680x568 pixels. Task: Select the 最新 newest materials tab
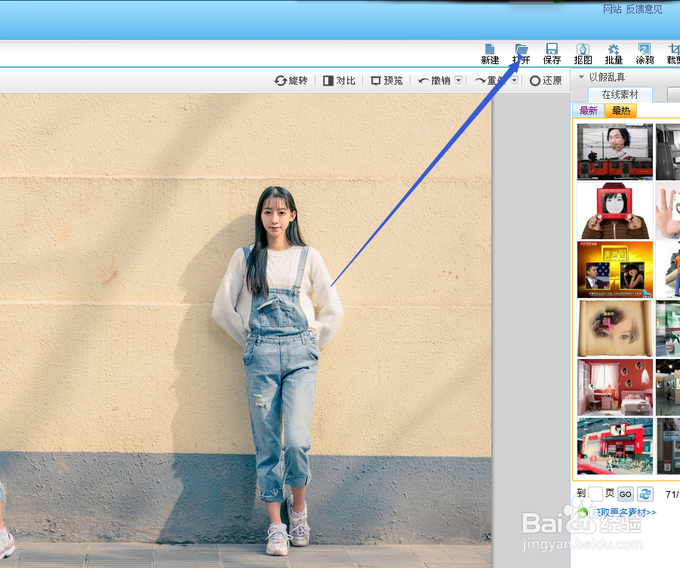coord(589,111)
